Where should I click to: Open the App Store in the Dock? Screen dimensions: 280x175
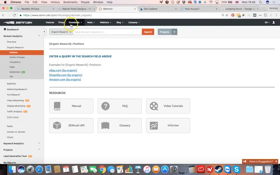(x=164, y=169)
